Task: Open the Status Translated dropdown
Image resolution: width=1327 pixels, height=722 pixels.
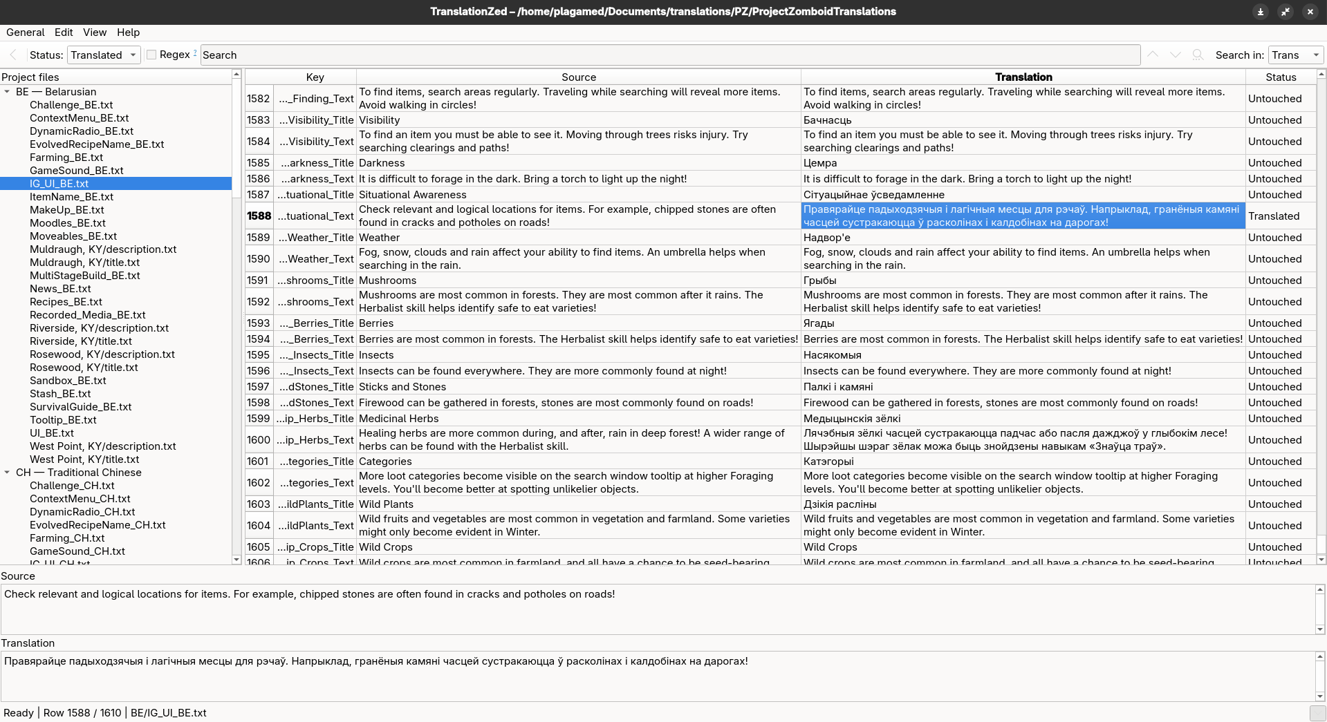Action: (x=104, y=55)
